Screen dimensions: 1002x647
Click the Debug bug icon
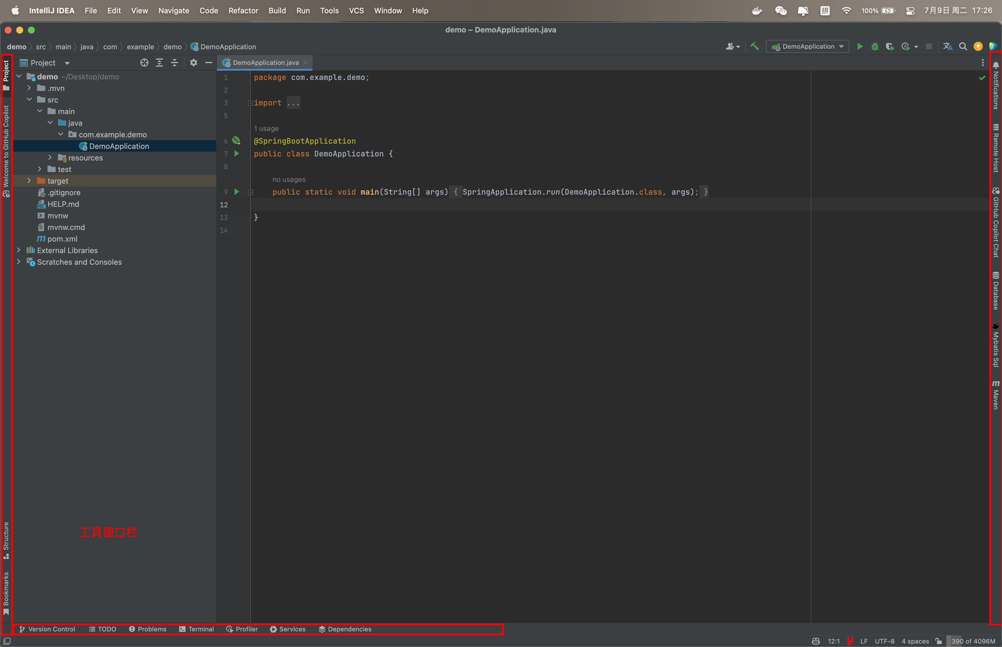[x=875, y=47]
